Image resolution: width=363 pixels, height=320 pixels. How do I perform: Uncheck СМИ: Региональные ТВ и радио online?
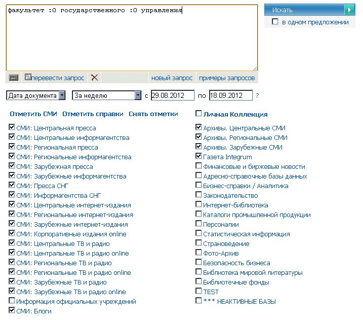click(x=12, y=271)
